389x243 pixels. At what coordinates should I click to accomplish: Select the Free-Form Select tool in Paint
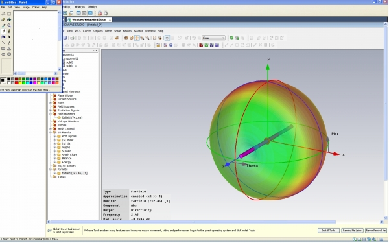click(3, 14)
